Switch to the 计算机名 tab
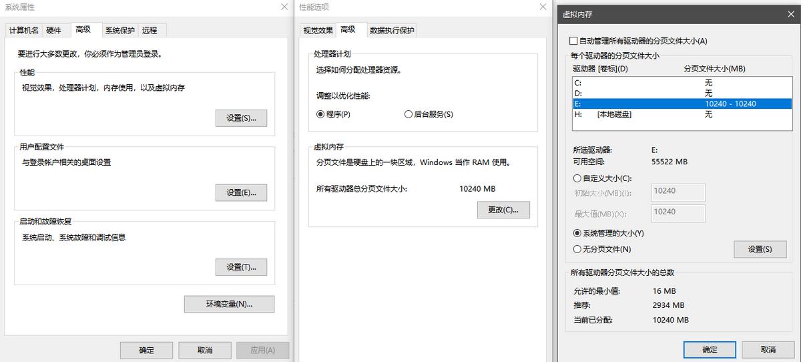 coord(24,30)
